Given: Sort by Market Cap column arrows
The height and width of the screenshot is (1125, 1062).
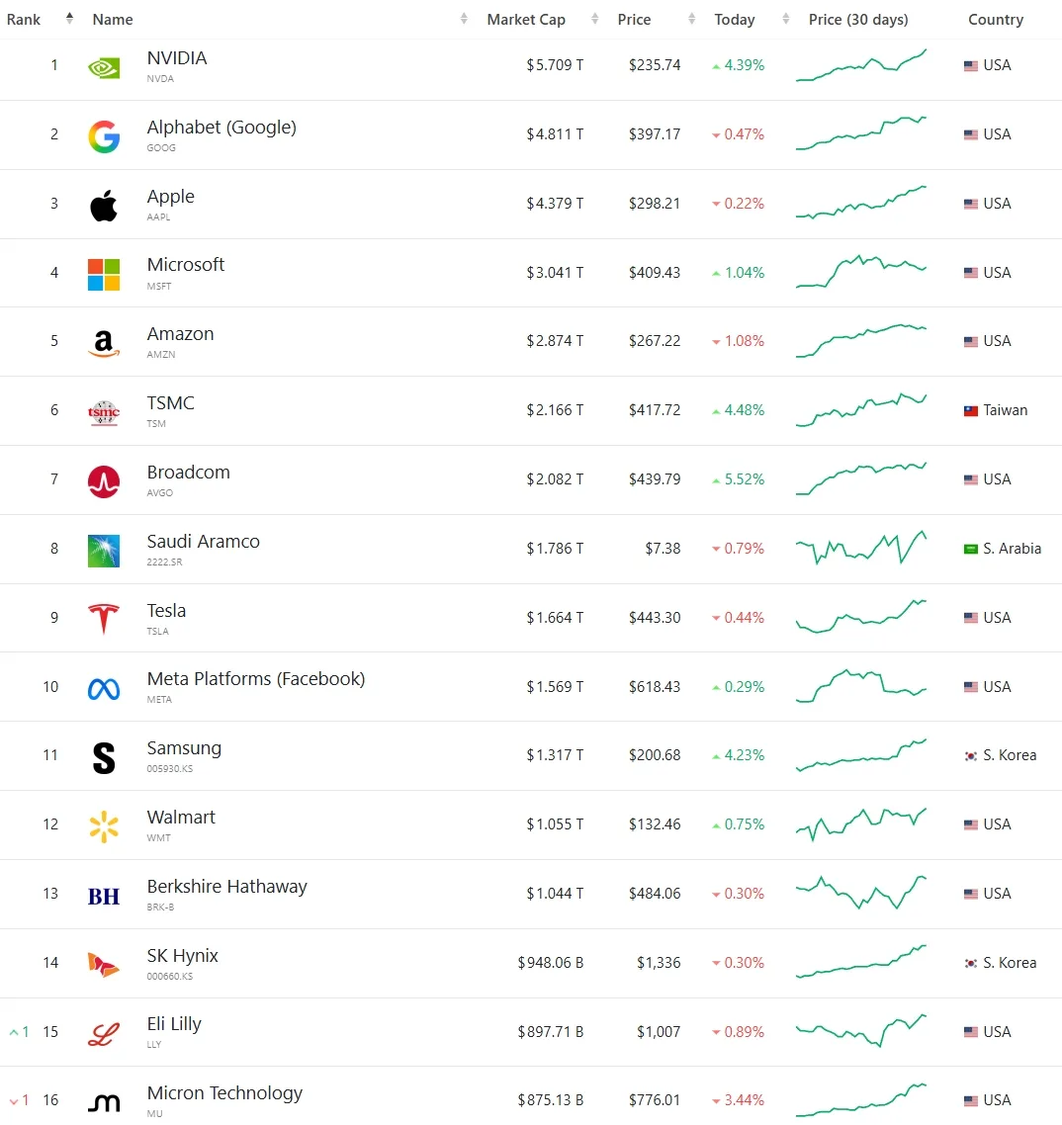Looking at the screenshot, I should 595,19.
